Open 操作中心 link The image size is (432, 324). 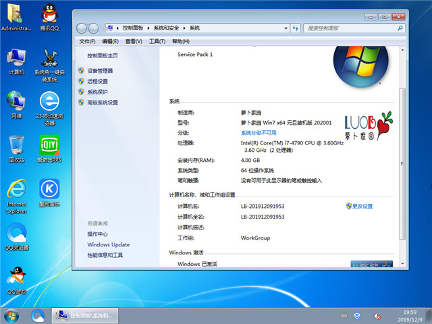(x=97, y=234)
